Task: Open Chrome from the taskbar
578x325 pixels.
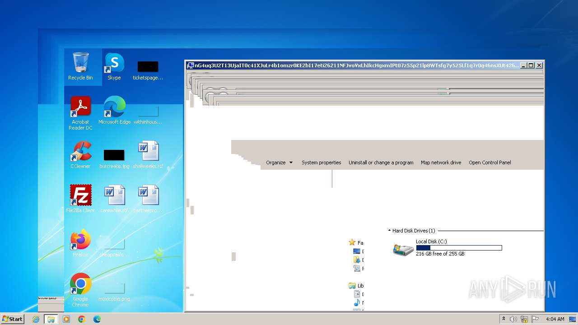Action: point(82,319)
